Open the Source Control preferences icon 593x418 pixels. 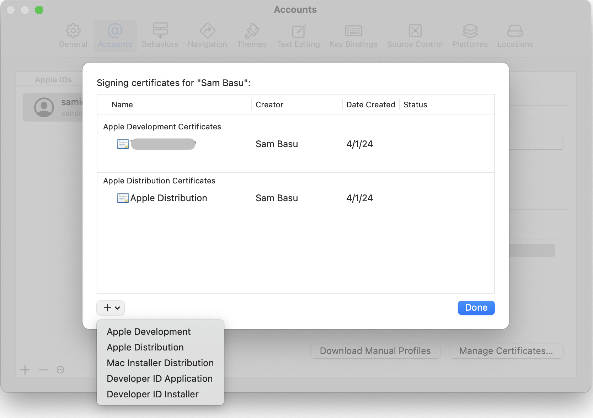click(415, 31)
